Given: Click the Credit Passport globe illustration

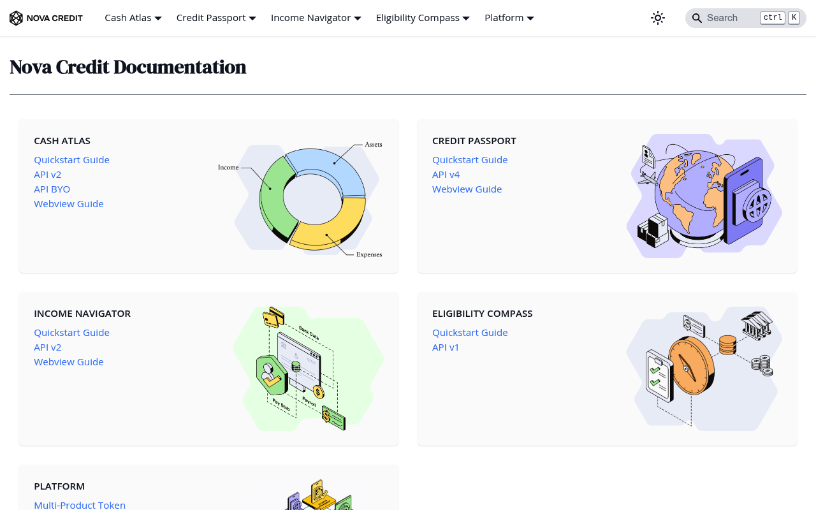Looking at the screenshot, I should [704, 196].
